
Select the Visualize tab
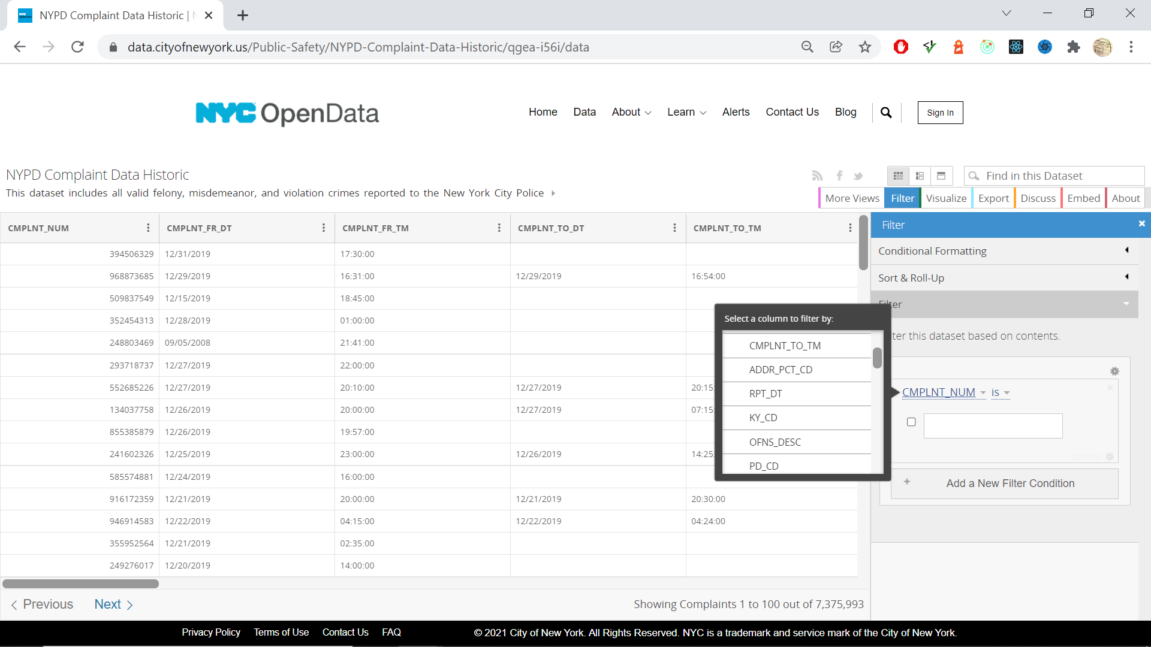pos(945,198)
